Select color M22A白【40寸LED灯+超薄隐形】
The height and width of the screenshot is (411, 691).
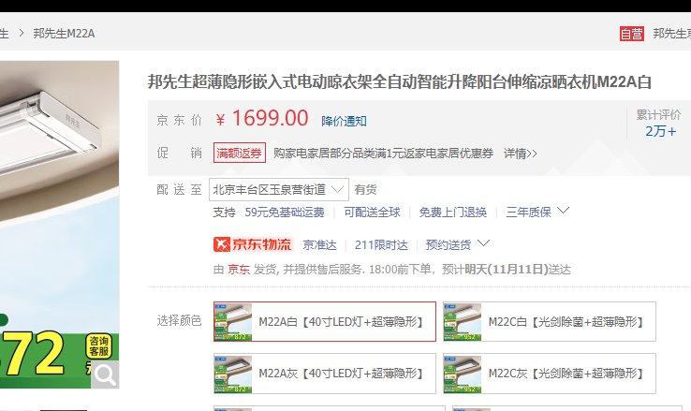[325, 321]
